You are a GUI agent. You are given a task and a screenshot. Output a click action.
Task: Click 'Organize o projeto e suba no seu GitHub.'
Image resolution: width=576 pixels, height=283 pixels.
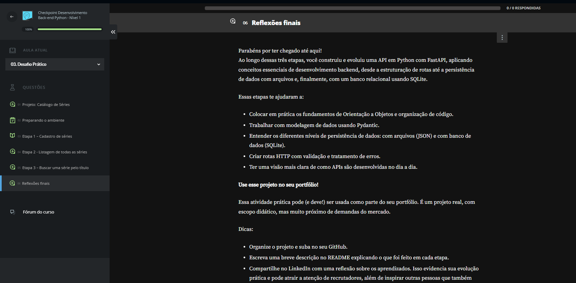pyautogui.click(x=298, y=247)
